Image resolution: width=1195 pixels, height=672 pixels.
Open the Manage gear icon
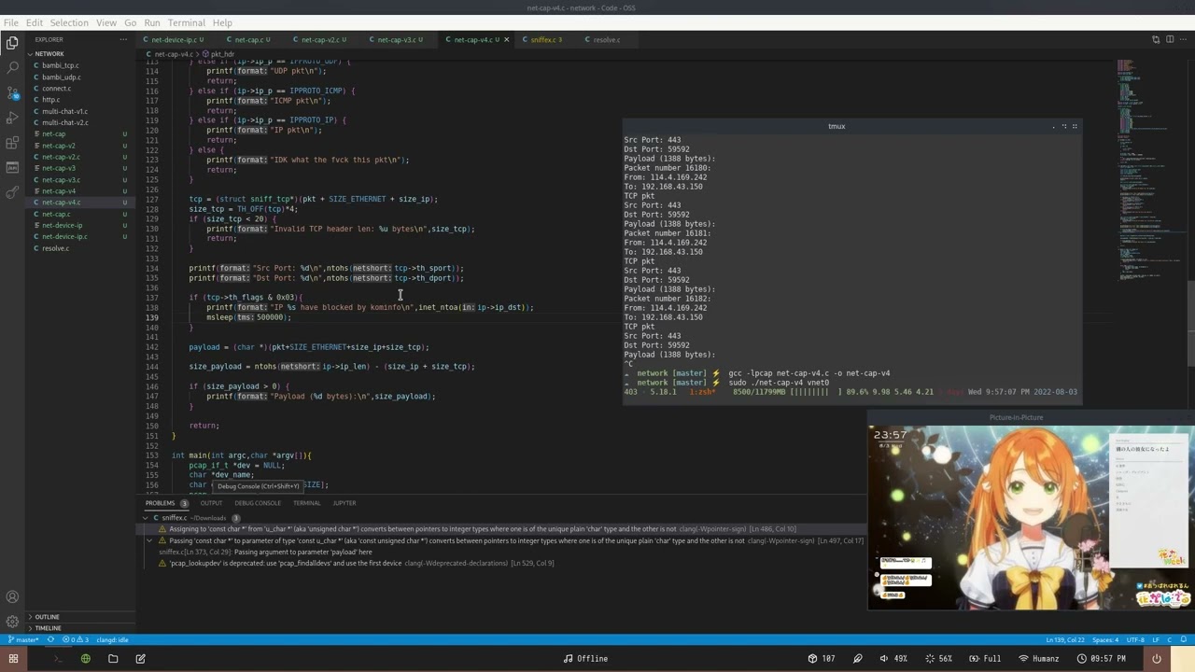12,621
